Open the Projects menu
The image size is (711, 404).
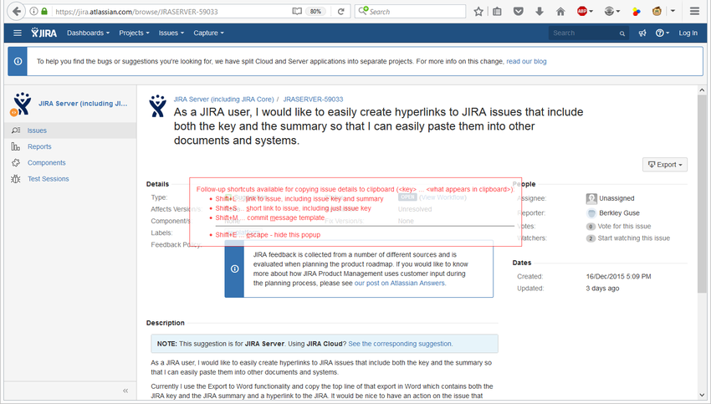coord(134,33)
